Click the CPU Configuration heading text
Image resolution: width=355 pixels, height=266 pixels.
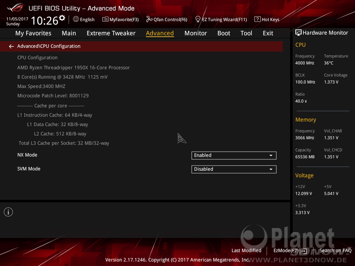coord(37,58)
